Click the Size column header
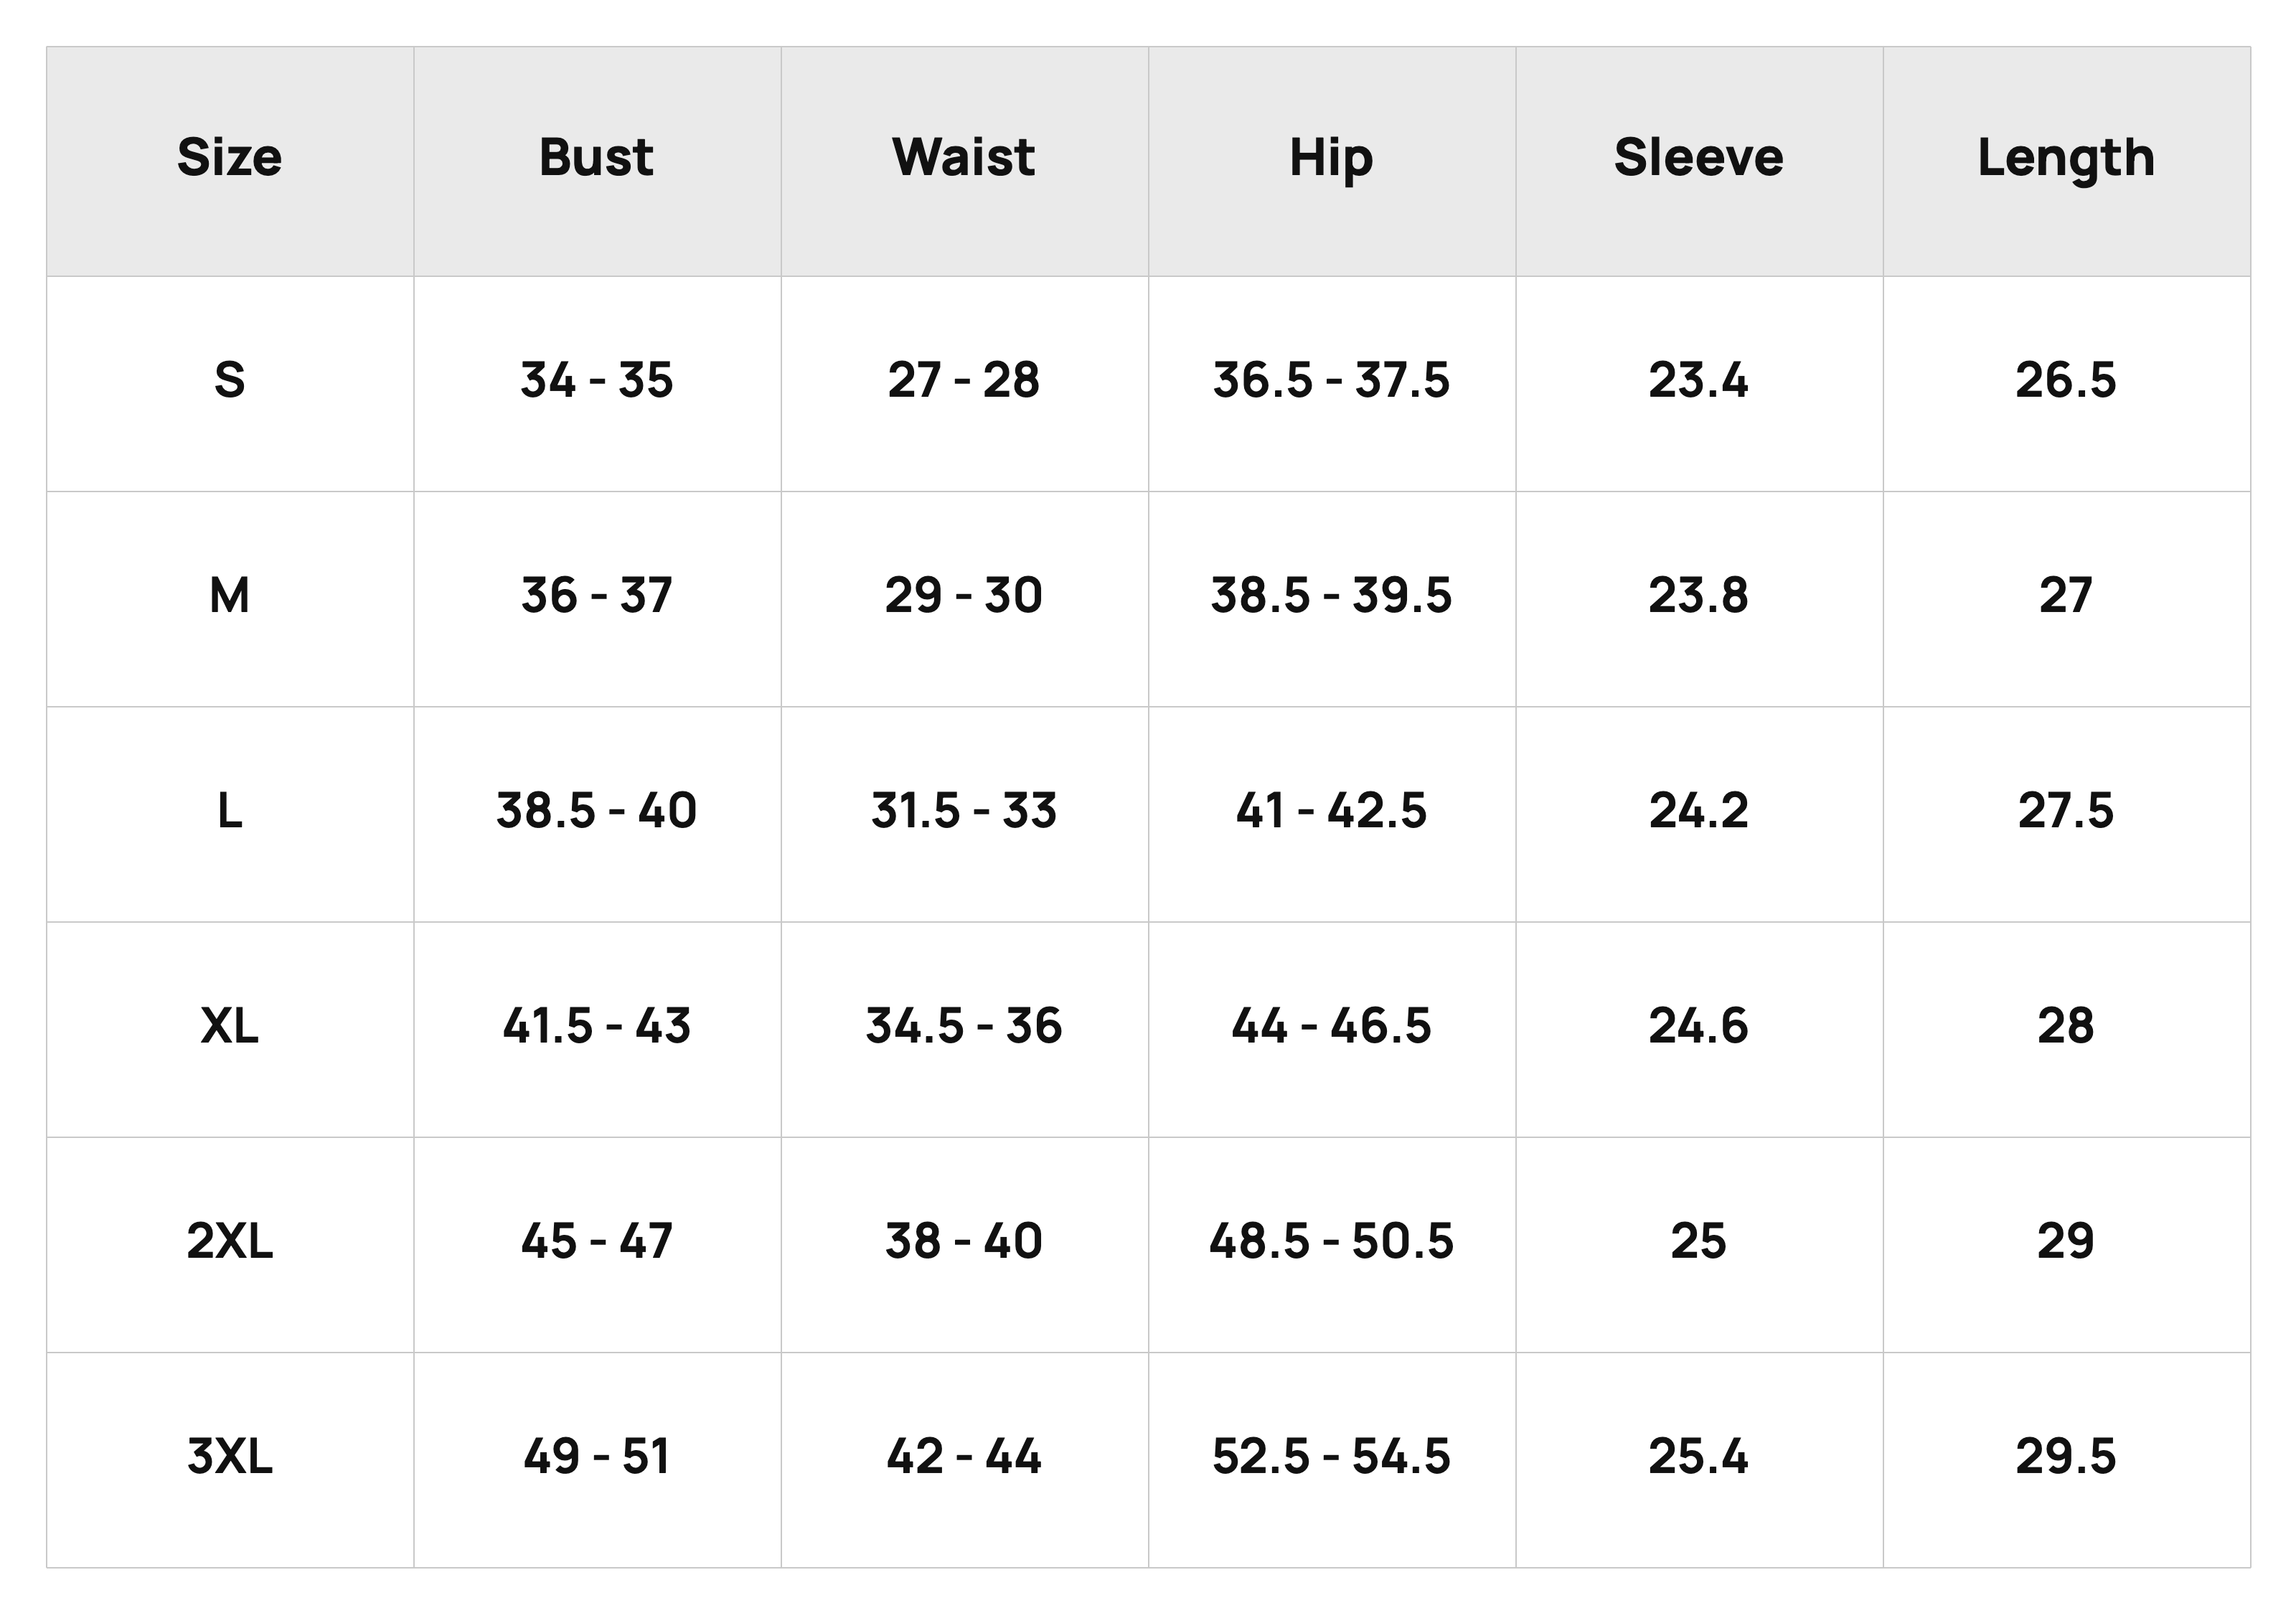2296x1613 pixels. click(x=230, y=157)
